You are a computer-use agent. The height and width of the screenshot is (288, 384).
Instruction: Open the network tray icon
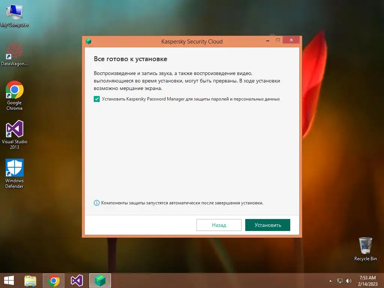point(340,281)
